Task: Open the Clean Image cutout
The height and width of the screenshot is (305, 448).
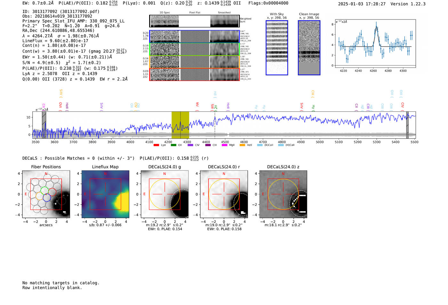Action: click(x=309, y=48)
